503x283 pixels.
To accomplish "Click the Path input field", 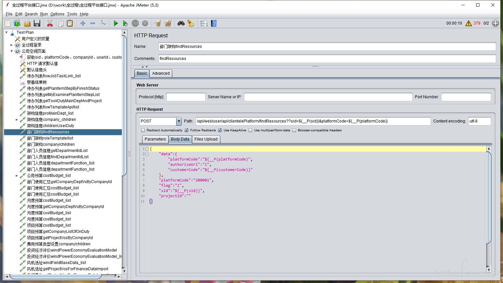I will 313,121.
